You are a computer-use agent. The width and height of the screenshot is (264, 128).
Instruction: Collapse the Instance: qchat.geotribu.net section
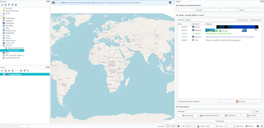(177, 5)
